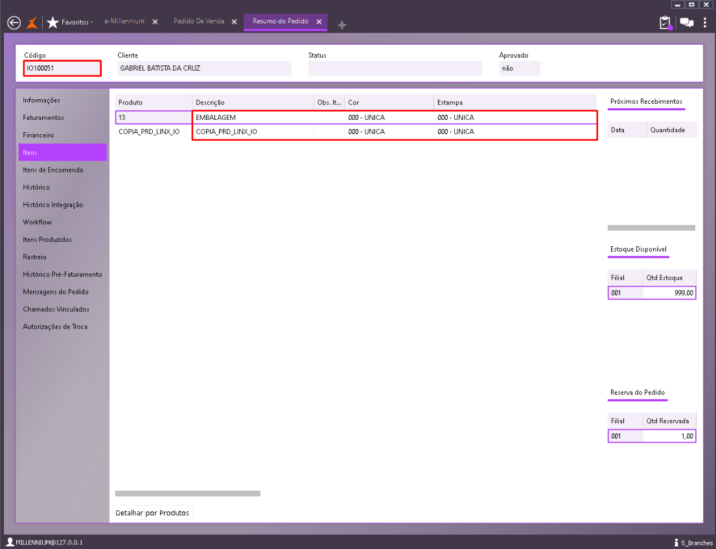Select product cell 13
Screen dimensions: 716x549
[x=154, y=117]
